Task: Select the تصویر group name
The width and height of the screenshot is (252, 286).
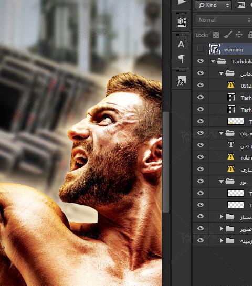Action: 246,229
